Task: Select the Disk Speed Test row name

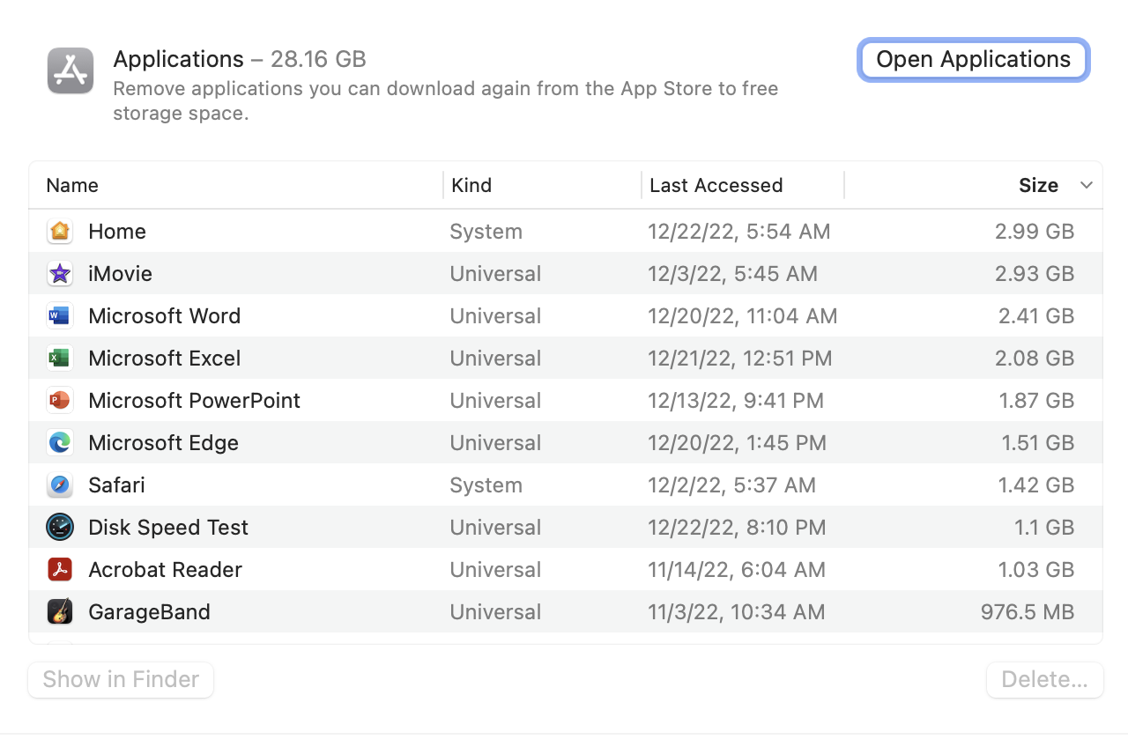Action: [168, 528]
